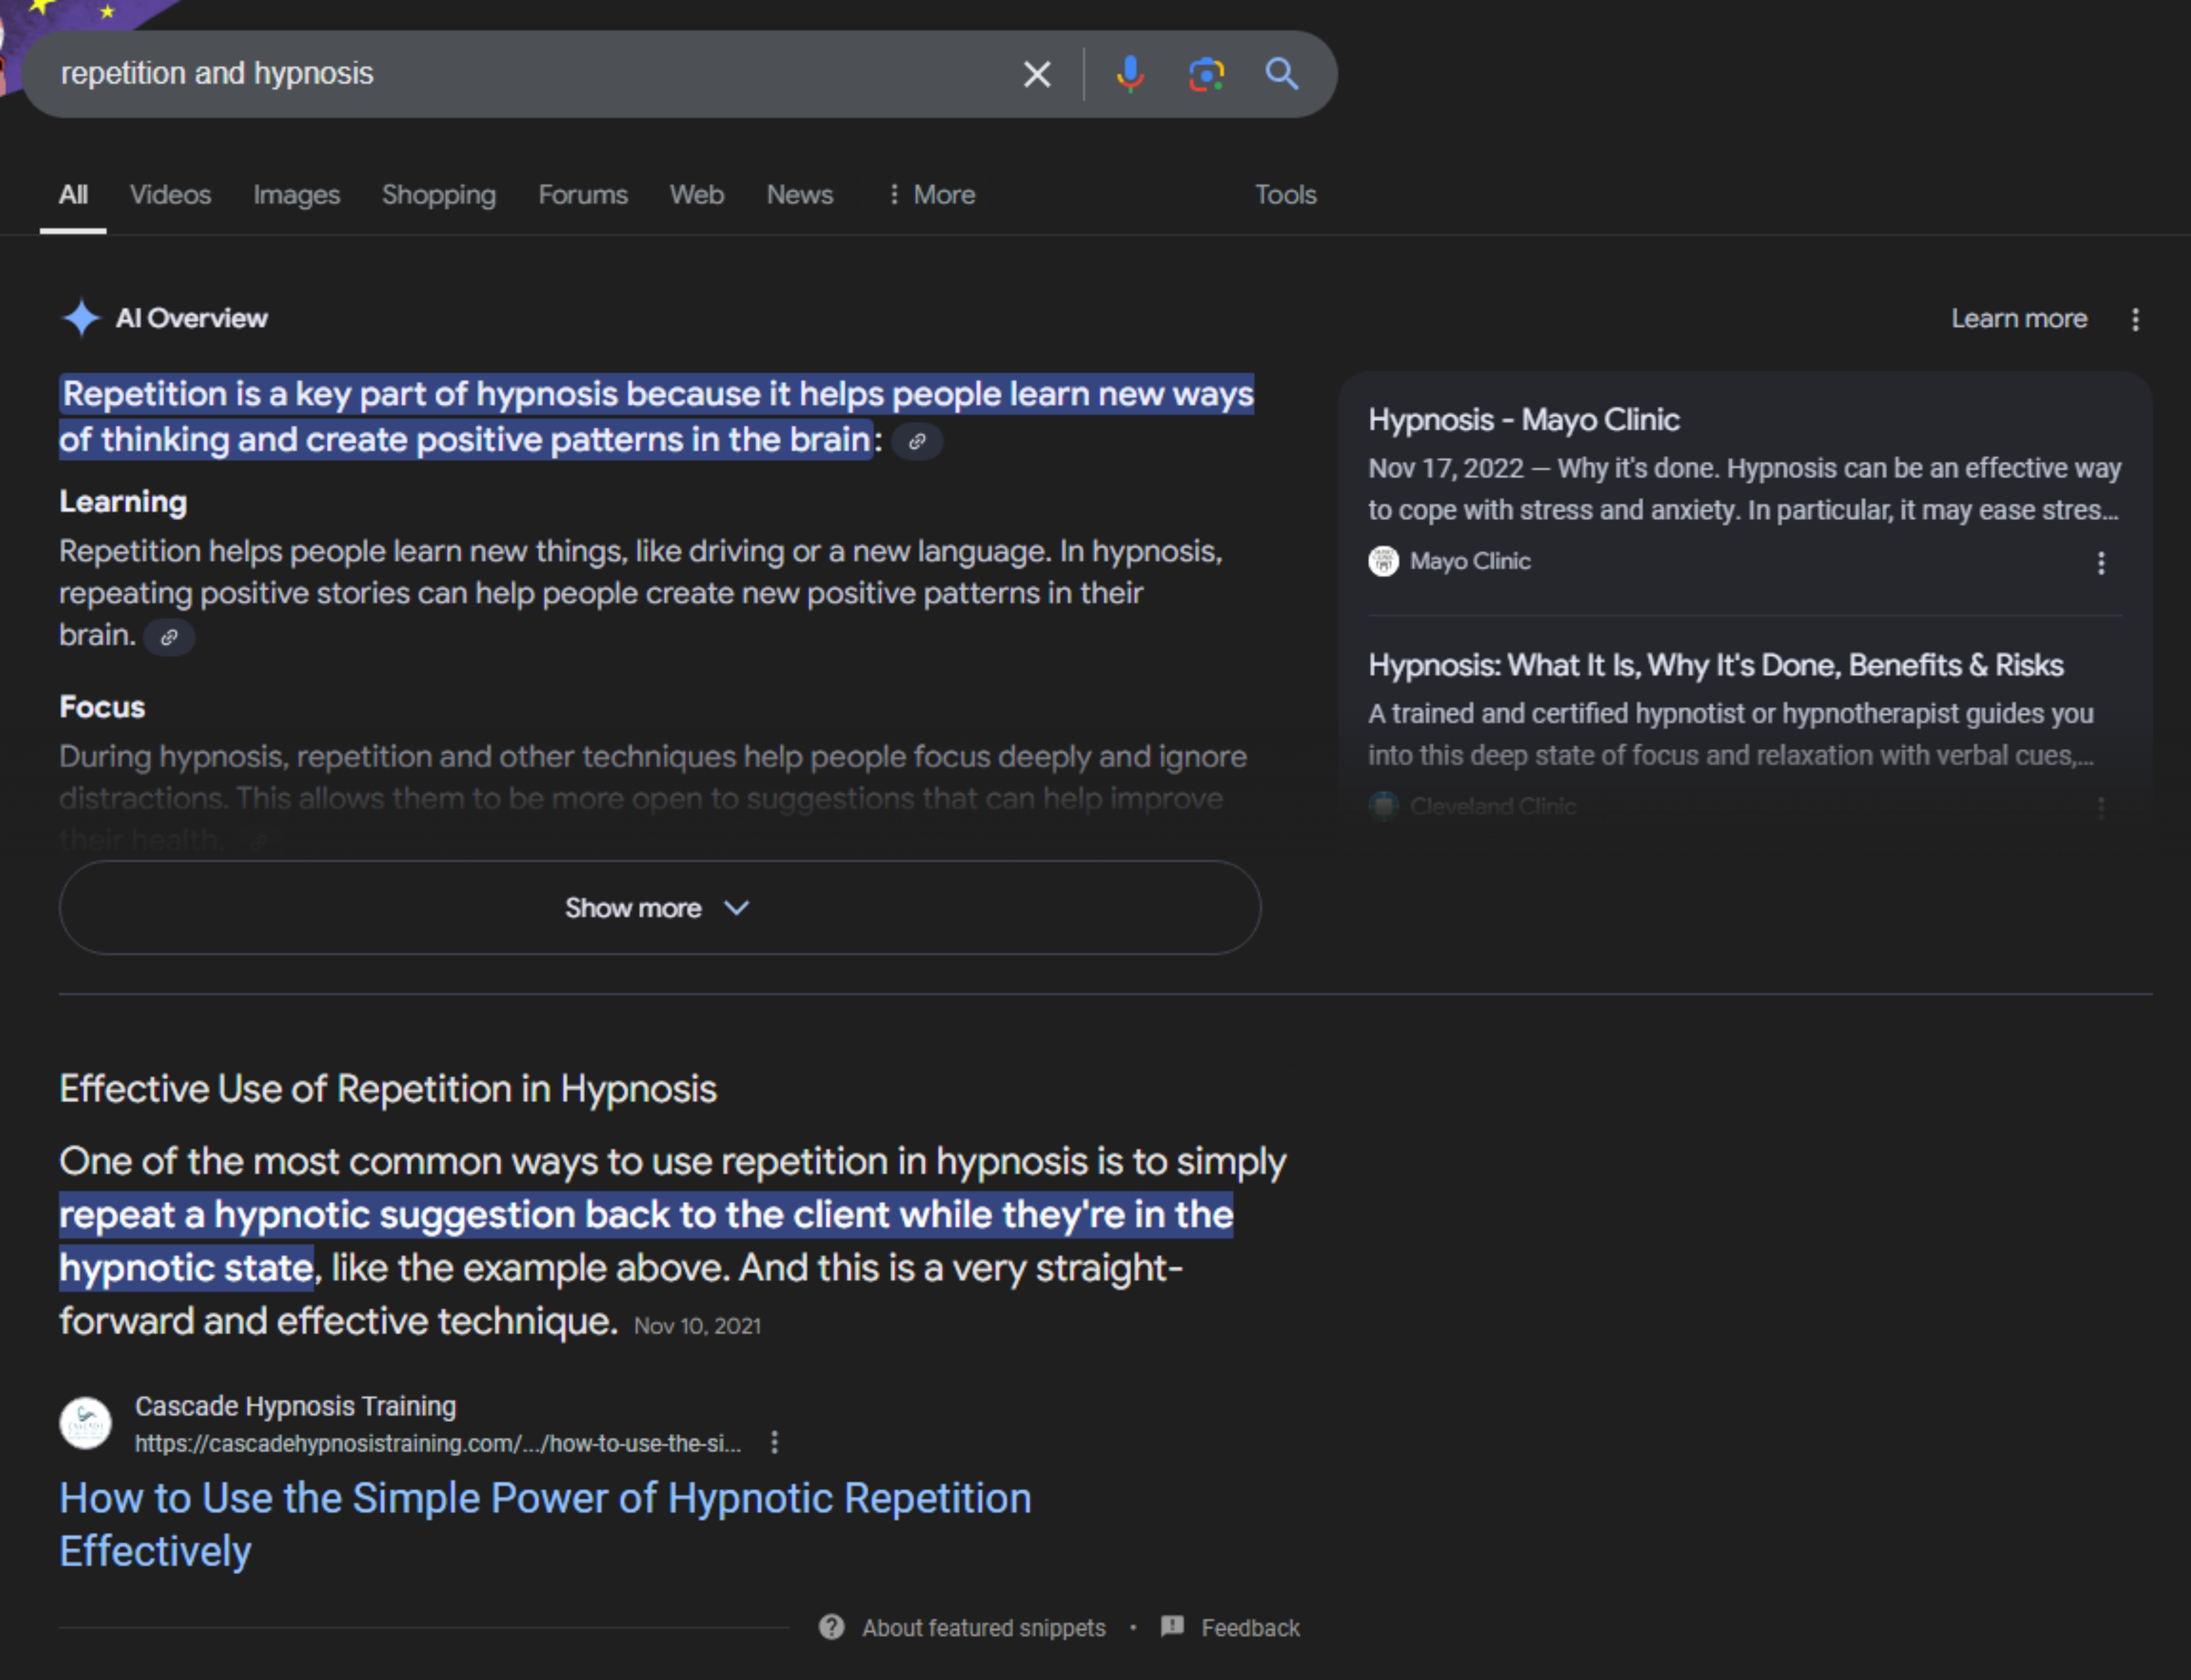Click the Mayo Clinic favicon
The width and height of the screenshot is (2191, 1680).
click(1383, 561)
